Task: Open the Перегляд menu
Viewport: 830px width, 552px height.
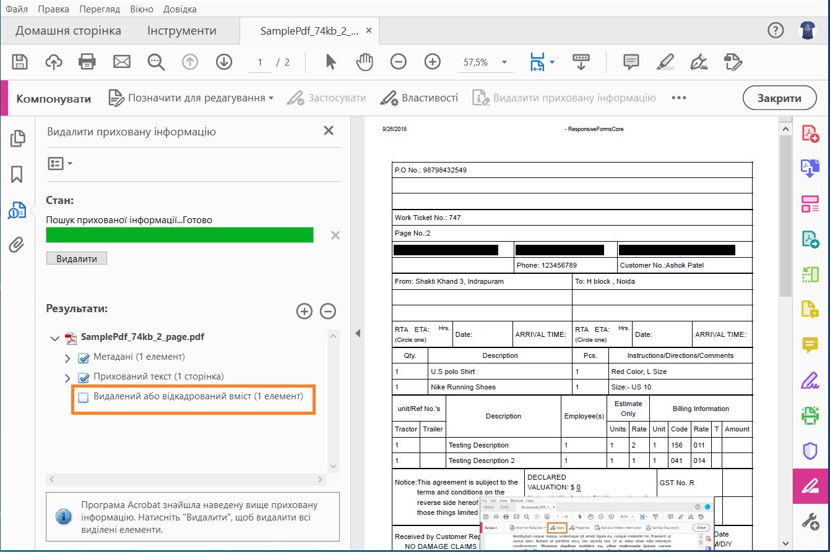Action: click(100, 9)
